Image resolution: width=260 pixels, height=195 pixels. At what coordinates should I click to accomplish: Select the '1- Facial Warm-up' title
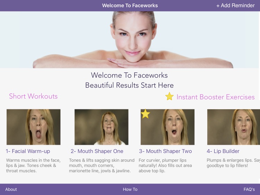28,151
